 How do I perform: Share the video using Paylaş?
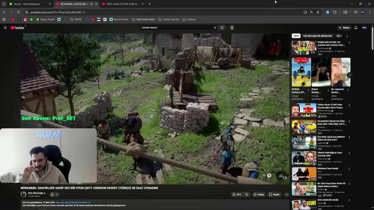(259, 195)
